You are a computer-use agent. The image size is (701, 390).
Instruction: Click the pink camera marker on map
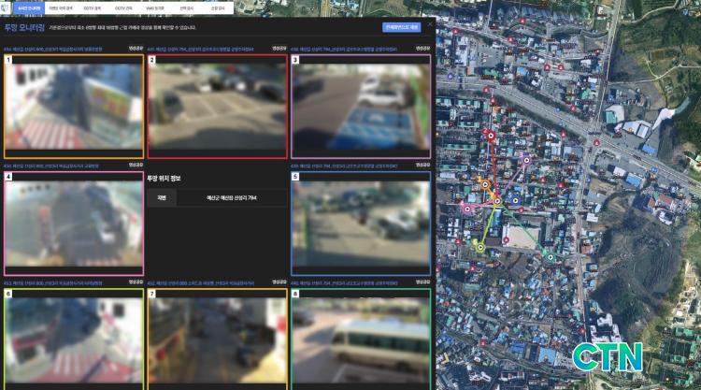tap(466, 209)
